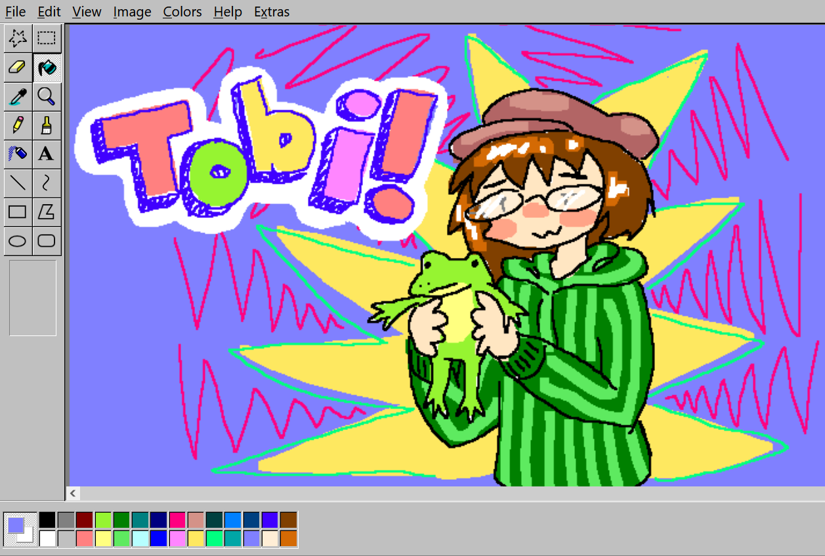Select the light green swatch
The height and width of the screenshot is (556, 825).
[121, 538]
